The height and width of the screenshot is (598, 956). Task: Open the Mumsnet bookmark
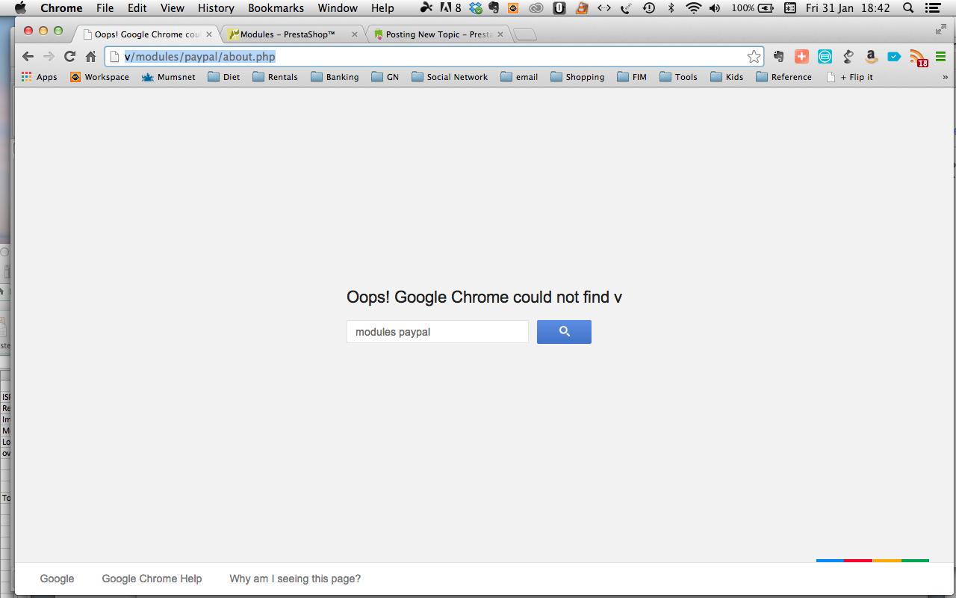tap(169, 77)
